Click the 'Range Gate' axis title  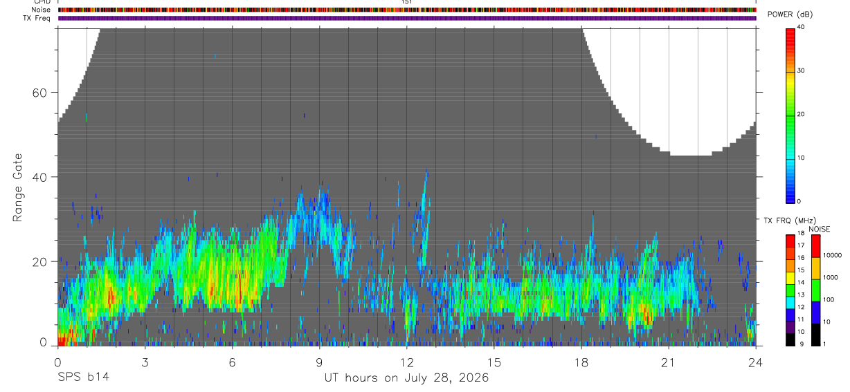coord(19,188)
